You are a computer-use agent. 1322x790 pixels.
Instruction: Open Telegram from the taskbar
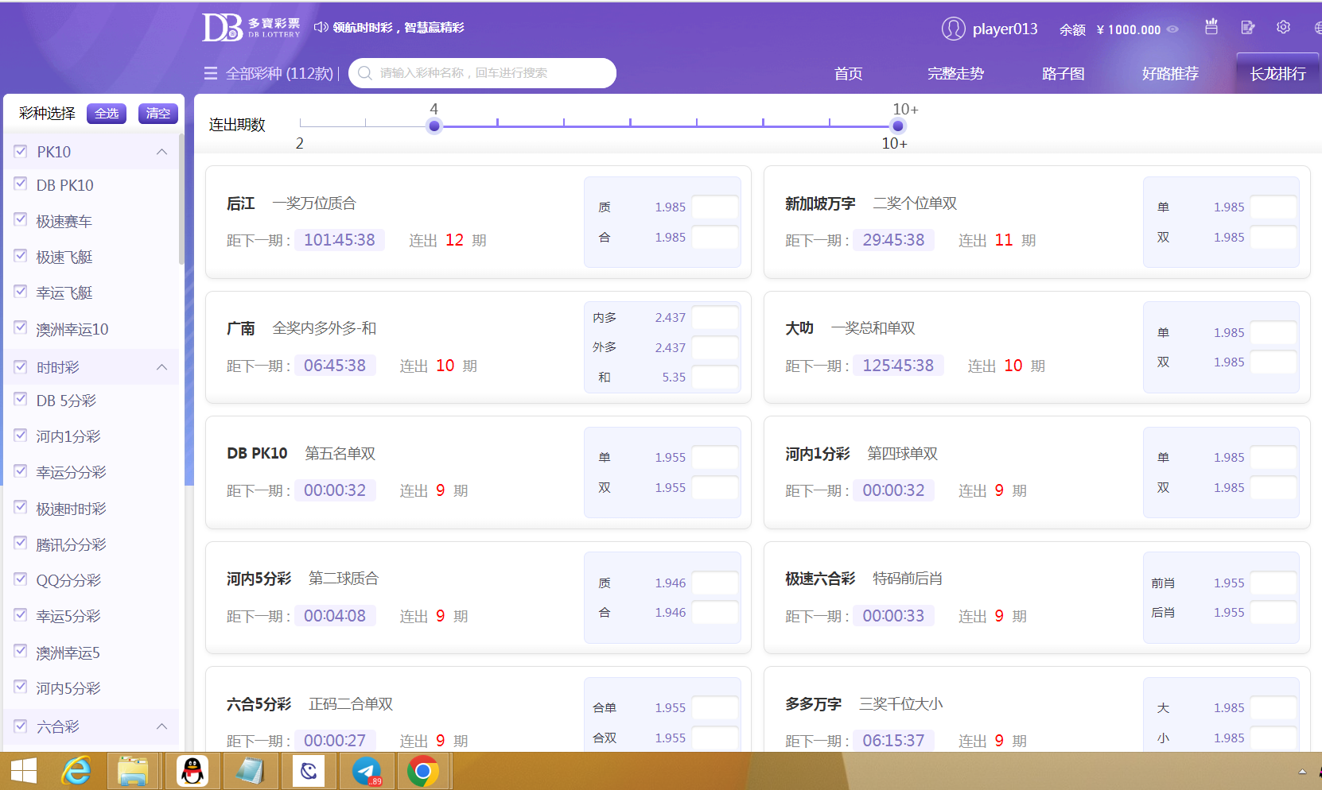click(367, 771)
